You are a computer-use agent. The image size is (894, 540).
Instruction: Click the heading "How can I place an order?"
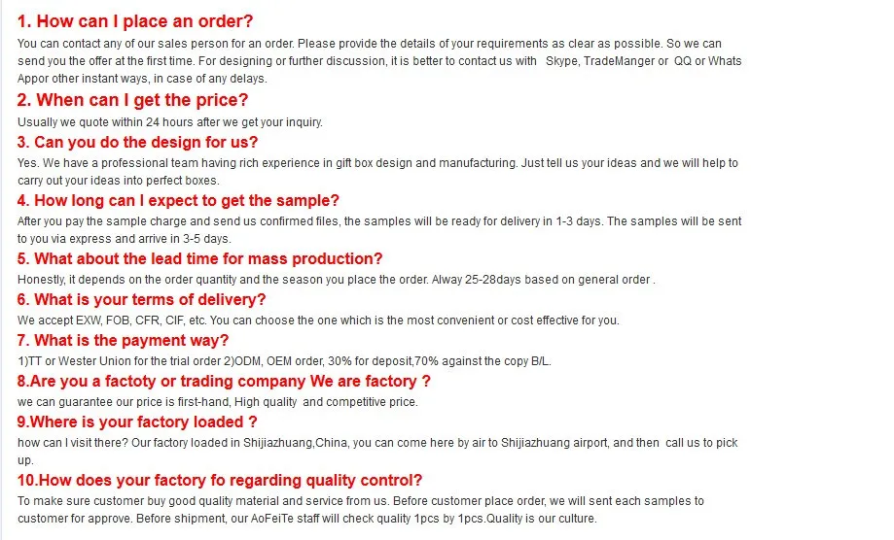(x=142, y=21)
